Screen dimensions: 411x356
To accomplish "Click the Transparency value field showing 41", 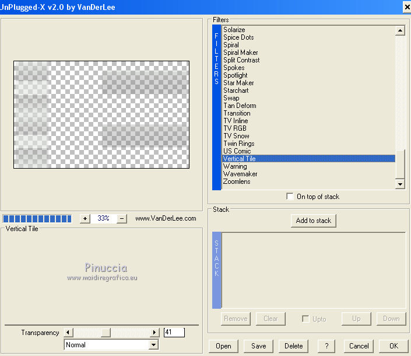I will pyautogui.click(x=174, y=333).
